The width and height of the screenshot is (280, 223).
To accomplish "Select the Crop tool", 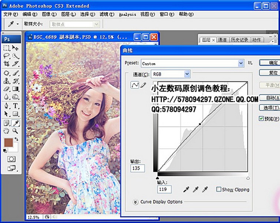I will point(6,64).
